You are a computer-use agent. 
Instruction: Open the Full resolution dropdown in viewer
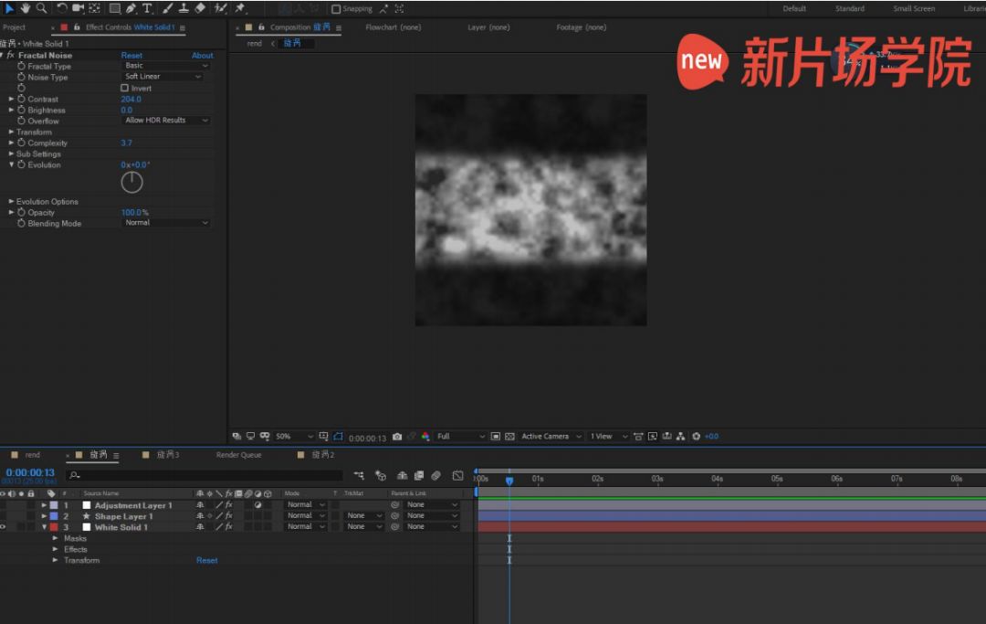(x=459, y=437)
